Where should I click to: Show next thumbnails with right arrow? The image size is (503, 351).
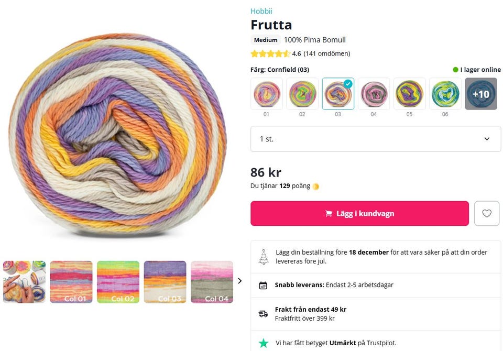(240, 281)
